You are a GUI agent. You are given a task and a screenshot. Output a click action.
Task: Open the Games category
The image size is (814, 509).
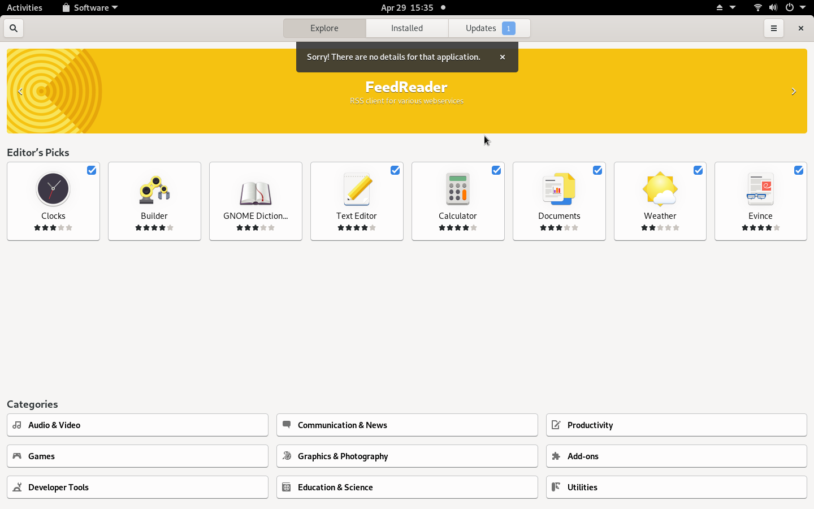coord(137,456)
